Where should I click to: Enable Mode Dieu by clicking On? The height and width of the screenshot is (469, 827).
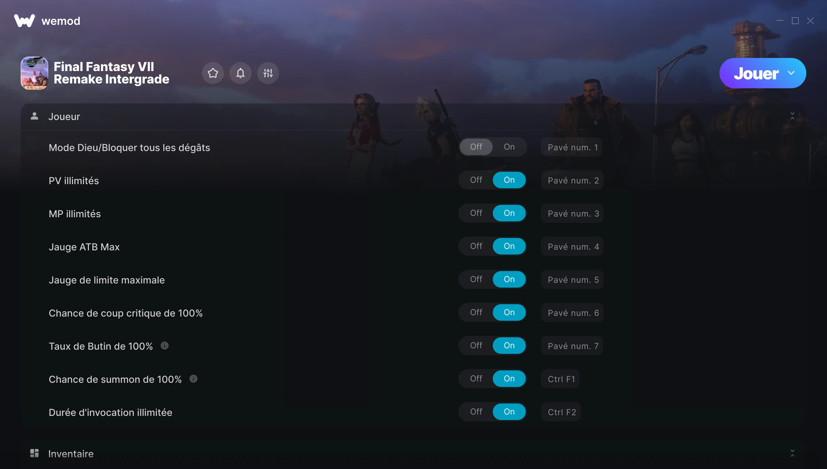tap(509, 147)
